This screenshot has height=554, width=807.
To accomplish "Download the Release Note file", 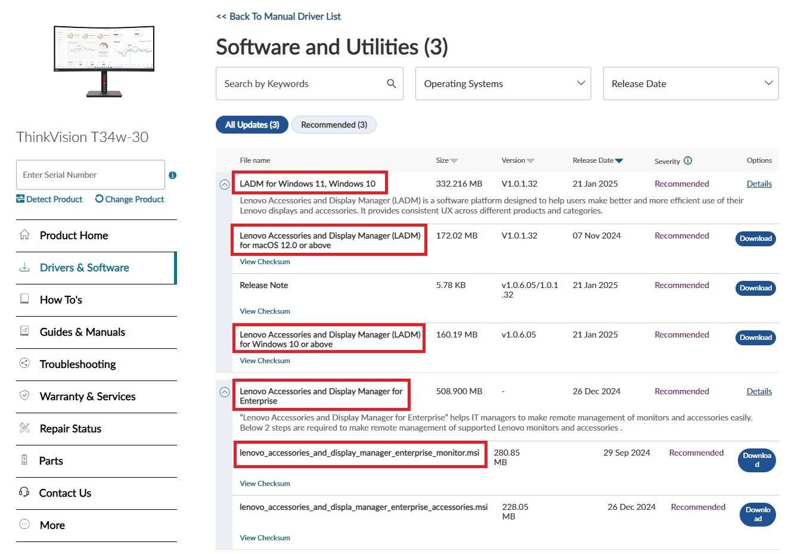I will tap(755, 288).
